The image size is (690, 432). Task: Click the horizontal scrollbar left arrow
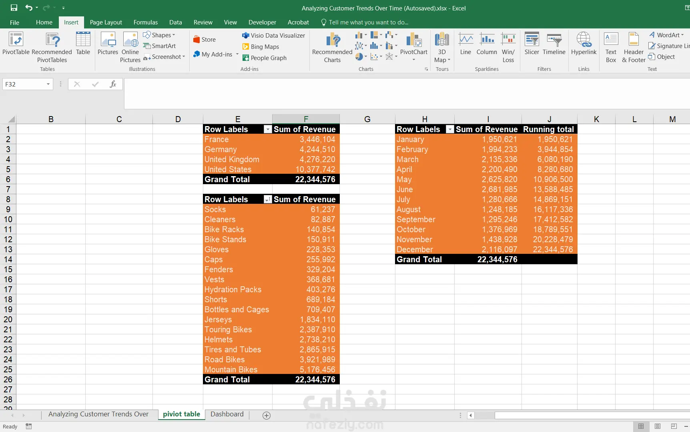471,416
